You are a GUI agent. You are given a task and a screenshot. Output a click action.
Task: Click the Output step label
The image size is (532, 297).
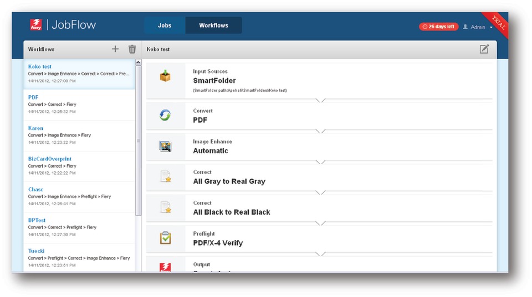(x=202, y=264)
